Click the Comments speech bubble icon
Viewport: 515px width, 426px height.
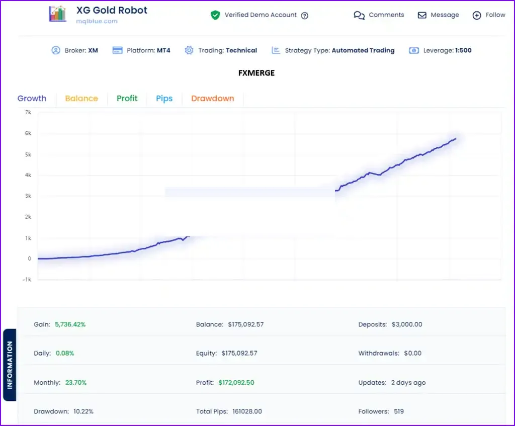point(359,16)
